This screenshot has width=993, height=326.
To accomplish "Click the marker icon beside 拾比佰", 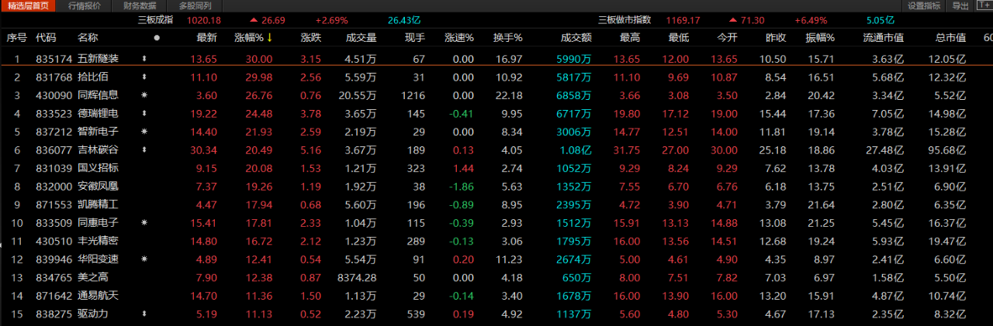I will [x=144, y=77].
